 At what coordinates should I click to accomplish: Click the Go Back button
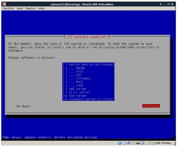click(x=23, y=106)
